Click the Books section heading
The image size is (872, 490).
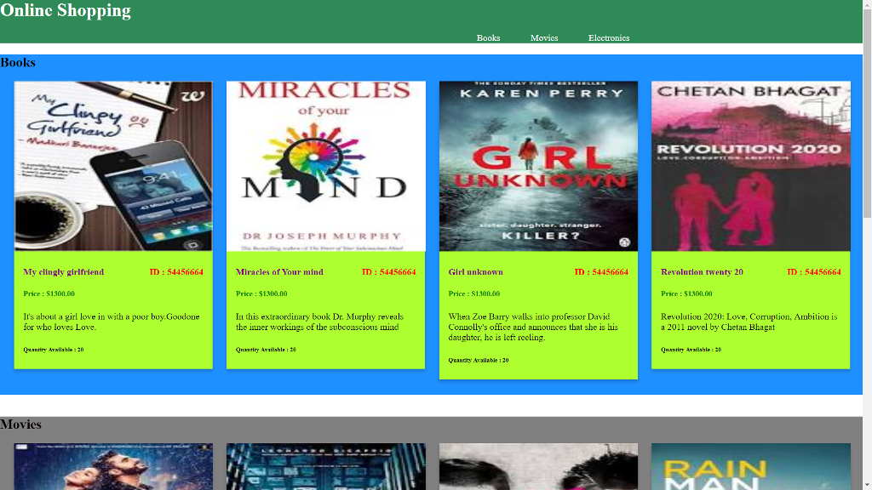pyautogui.click(x=18, y=62)
